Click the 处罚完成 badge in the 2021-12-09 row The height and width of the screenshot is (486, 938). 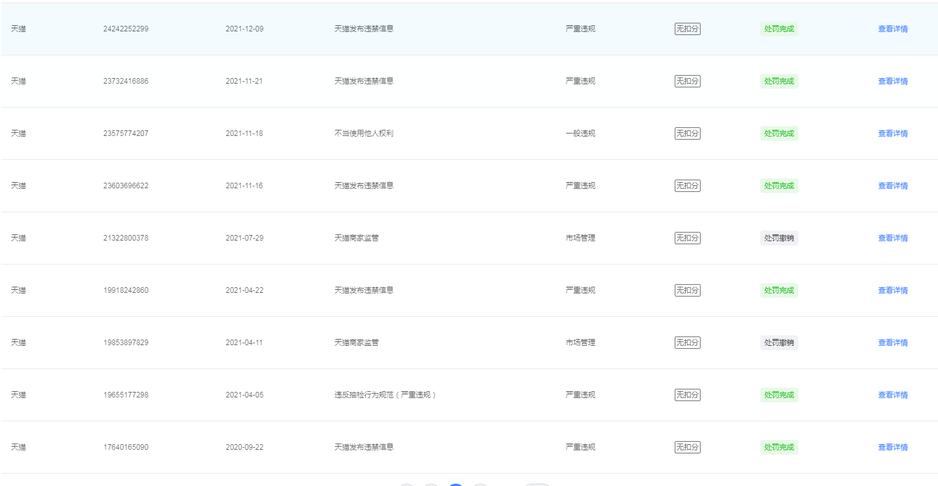click(x=779, y=29)
